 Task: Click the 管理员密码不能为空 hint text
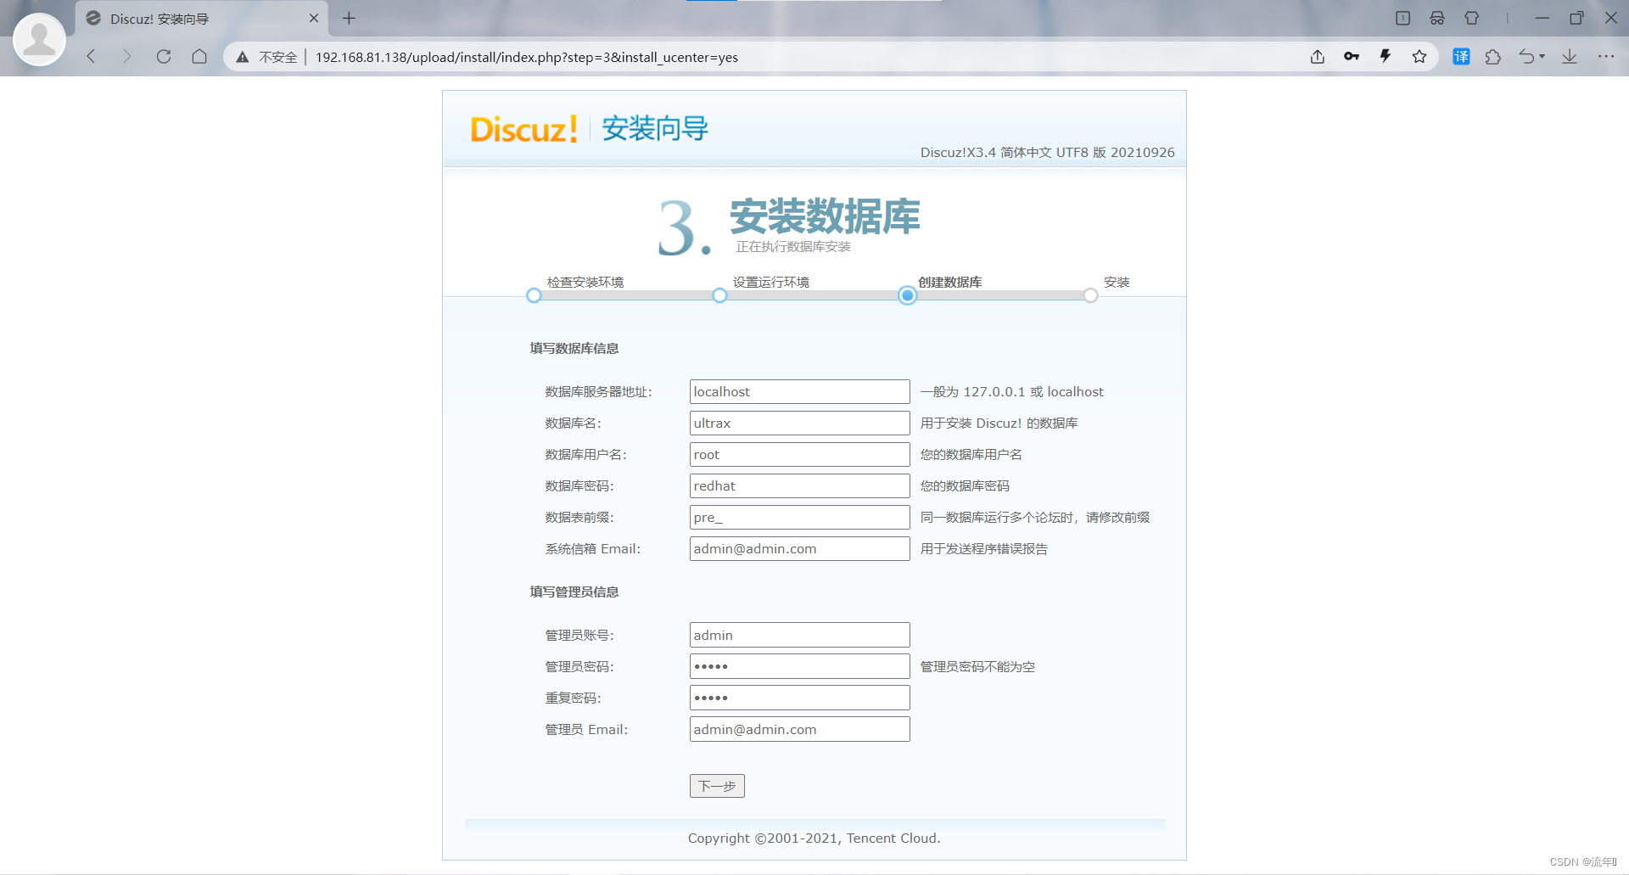tap(977, 667)
